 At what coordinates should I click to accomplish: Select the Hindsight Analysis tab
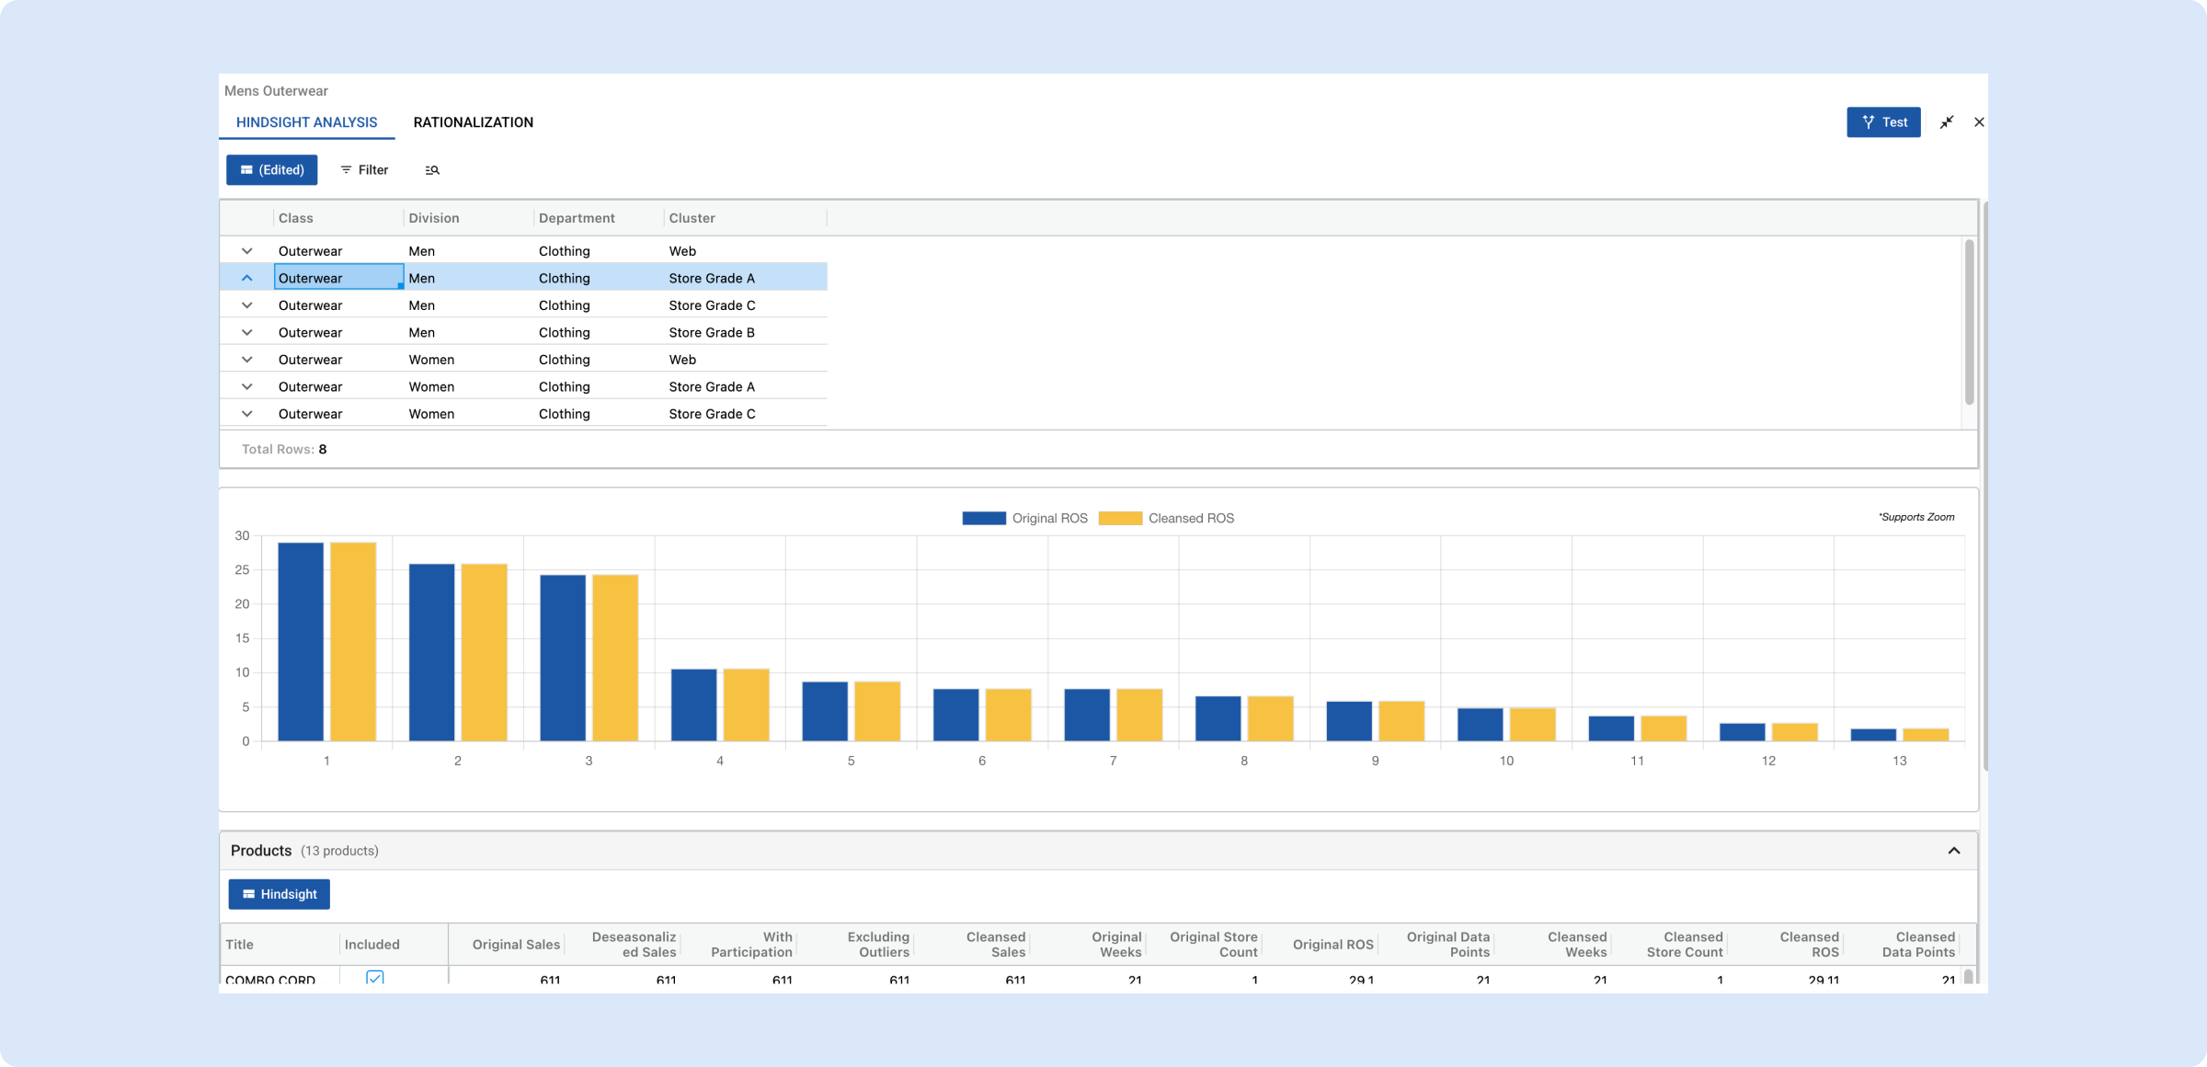tap(306, 122)
